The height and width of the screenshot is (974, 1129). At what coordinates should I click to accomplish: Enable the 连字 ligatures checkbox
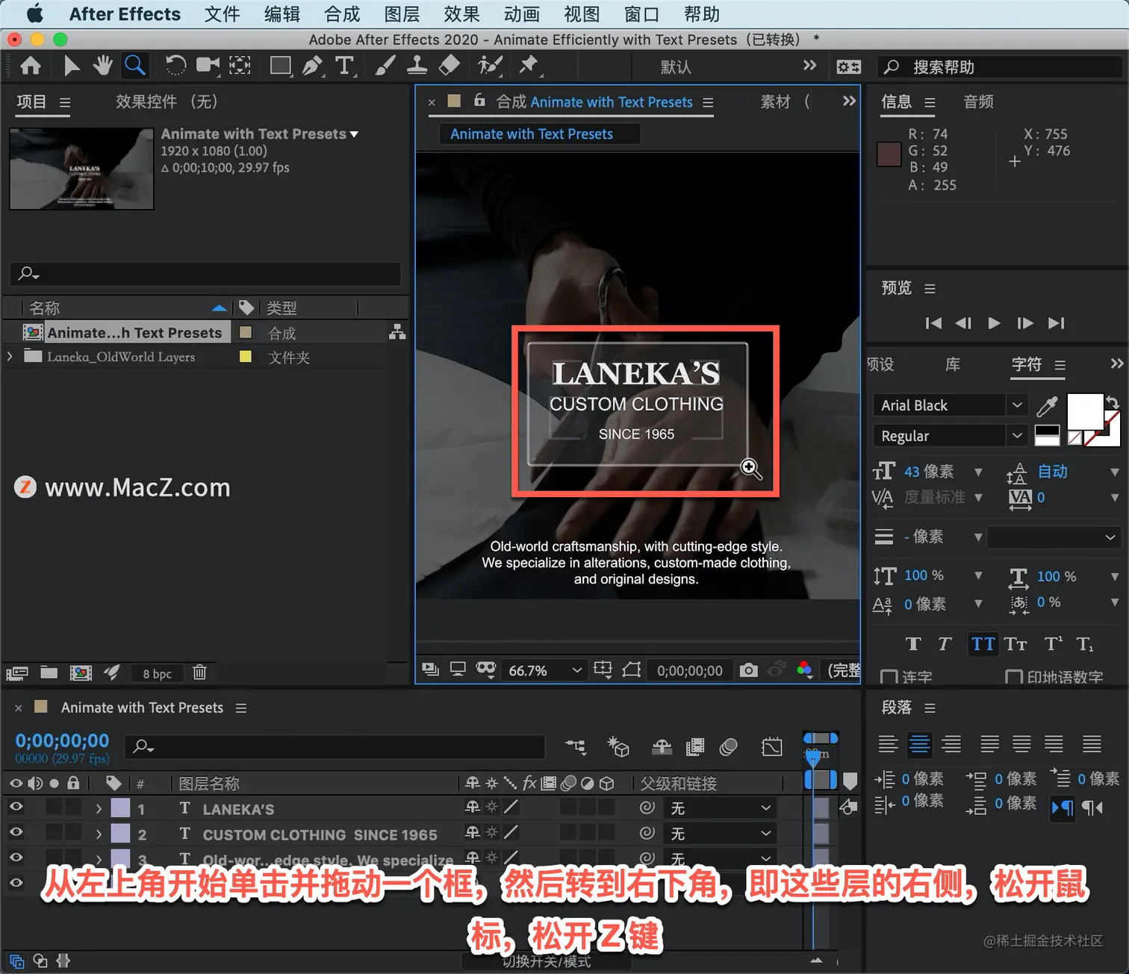tap(889, 678)
